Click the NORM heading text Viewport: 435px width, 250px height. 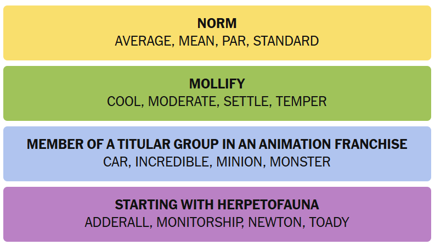[x=217, y=24]
